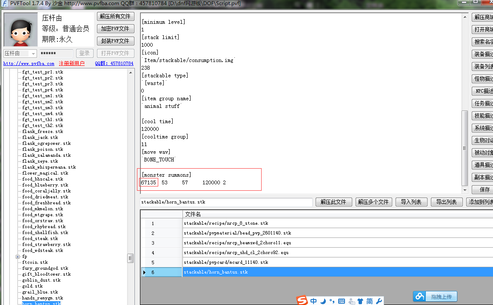Open the www.pvfba.com link
The width and height of the screenshot is (493, 305).
29,64
